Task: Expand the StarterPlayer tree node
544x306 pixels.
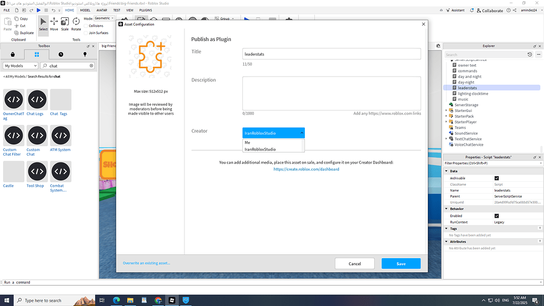Action: click(x=446, y=122)
